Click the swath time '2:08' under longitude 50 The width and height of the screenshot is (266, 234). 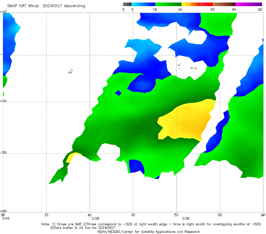(x=185, y=219)
